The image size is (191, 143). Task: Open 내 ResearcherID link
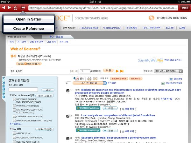tap(112, 28)
